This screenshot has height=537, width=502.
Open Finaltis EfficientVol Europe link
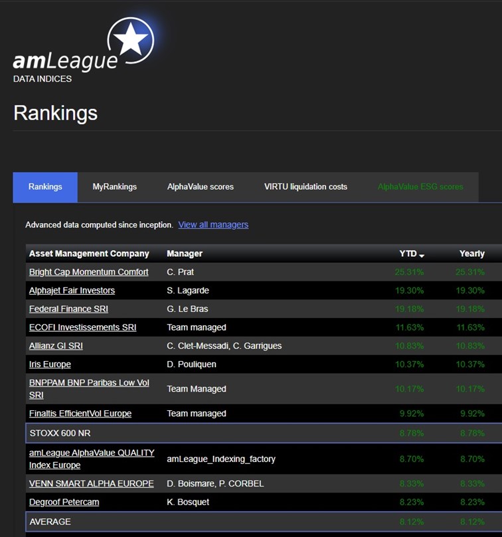[80, 414]
